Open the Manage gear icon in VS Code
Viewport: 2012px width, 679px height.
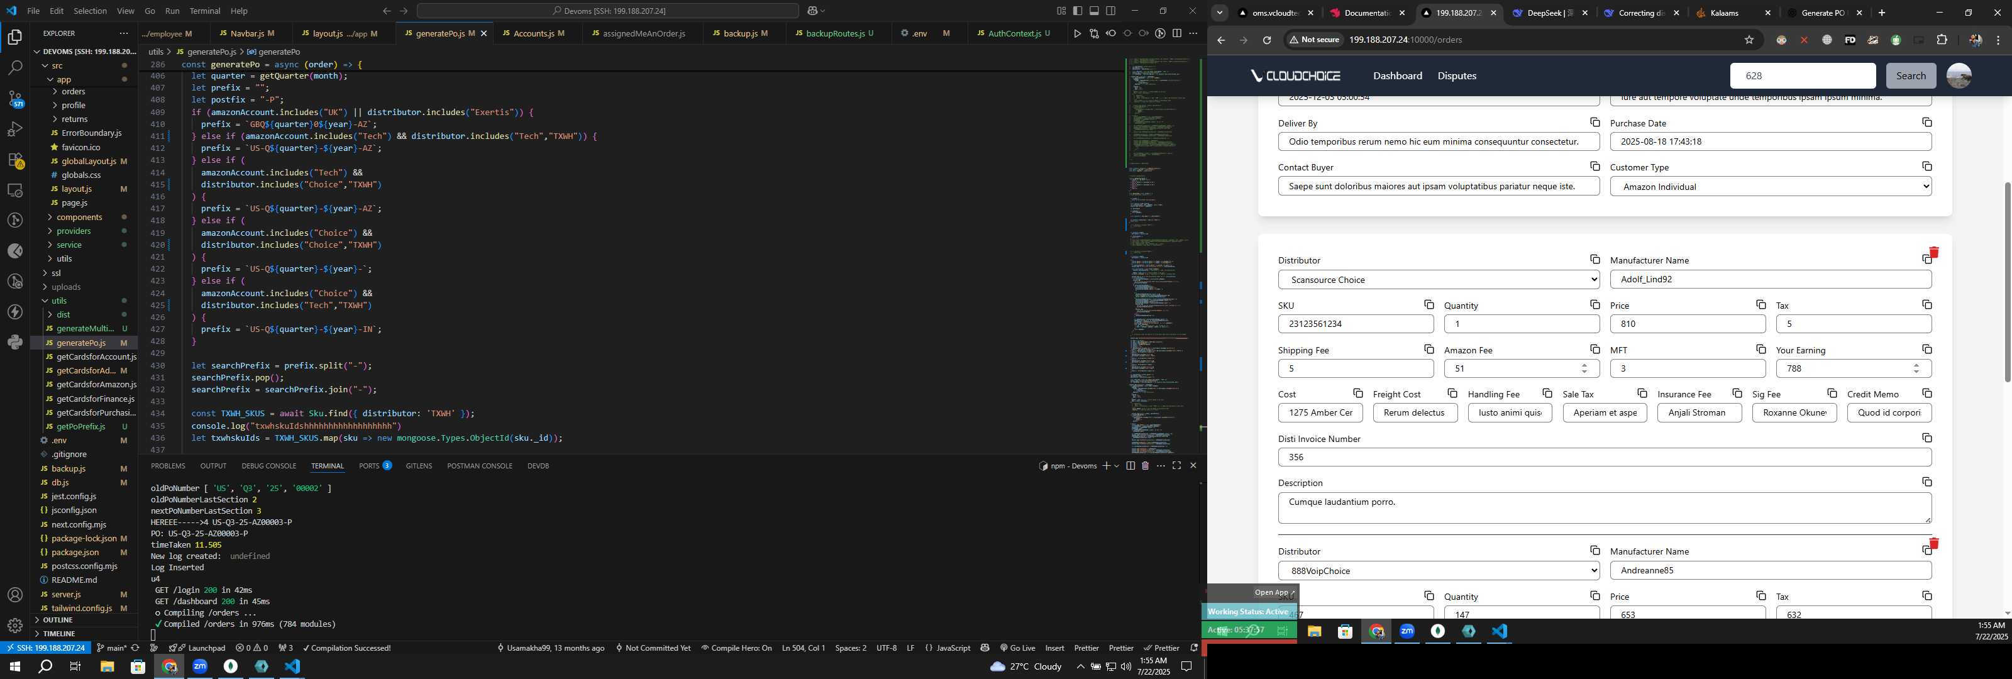(x=15, y=626)
